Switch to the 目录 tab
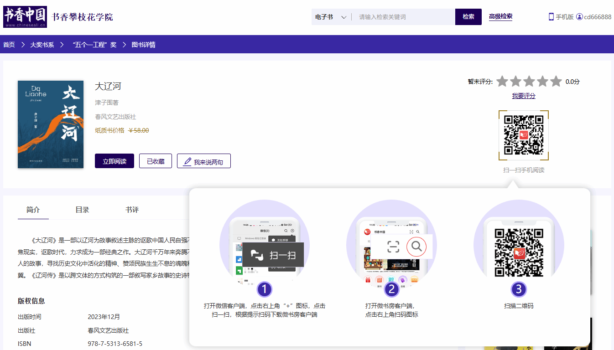Viewport: 614px width, 350px height. point(82,210)
